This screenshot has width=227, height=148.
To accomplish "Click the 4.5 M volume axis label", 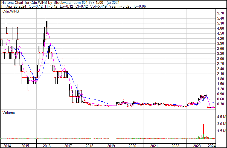I will pos(221,117).
